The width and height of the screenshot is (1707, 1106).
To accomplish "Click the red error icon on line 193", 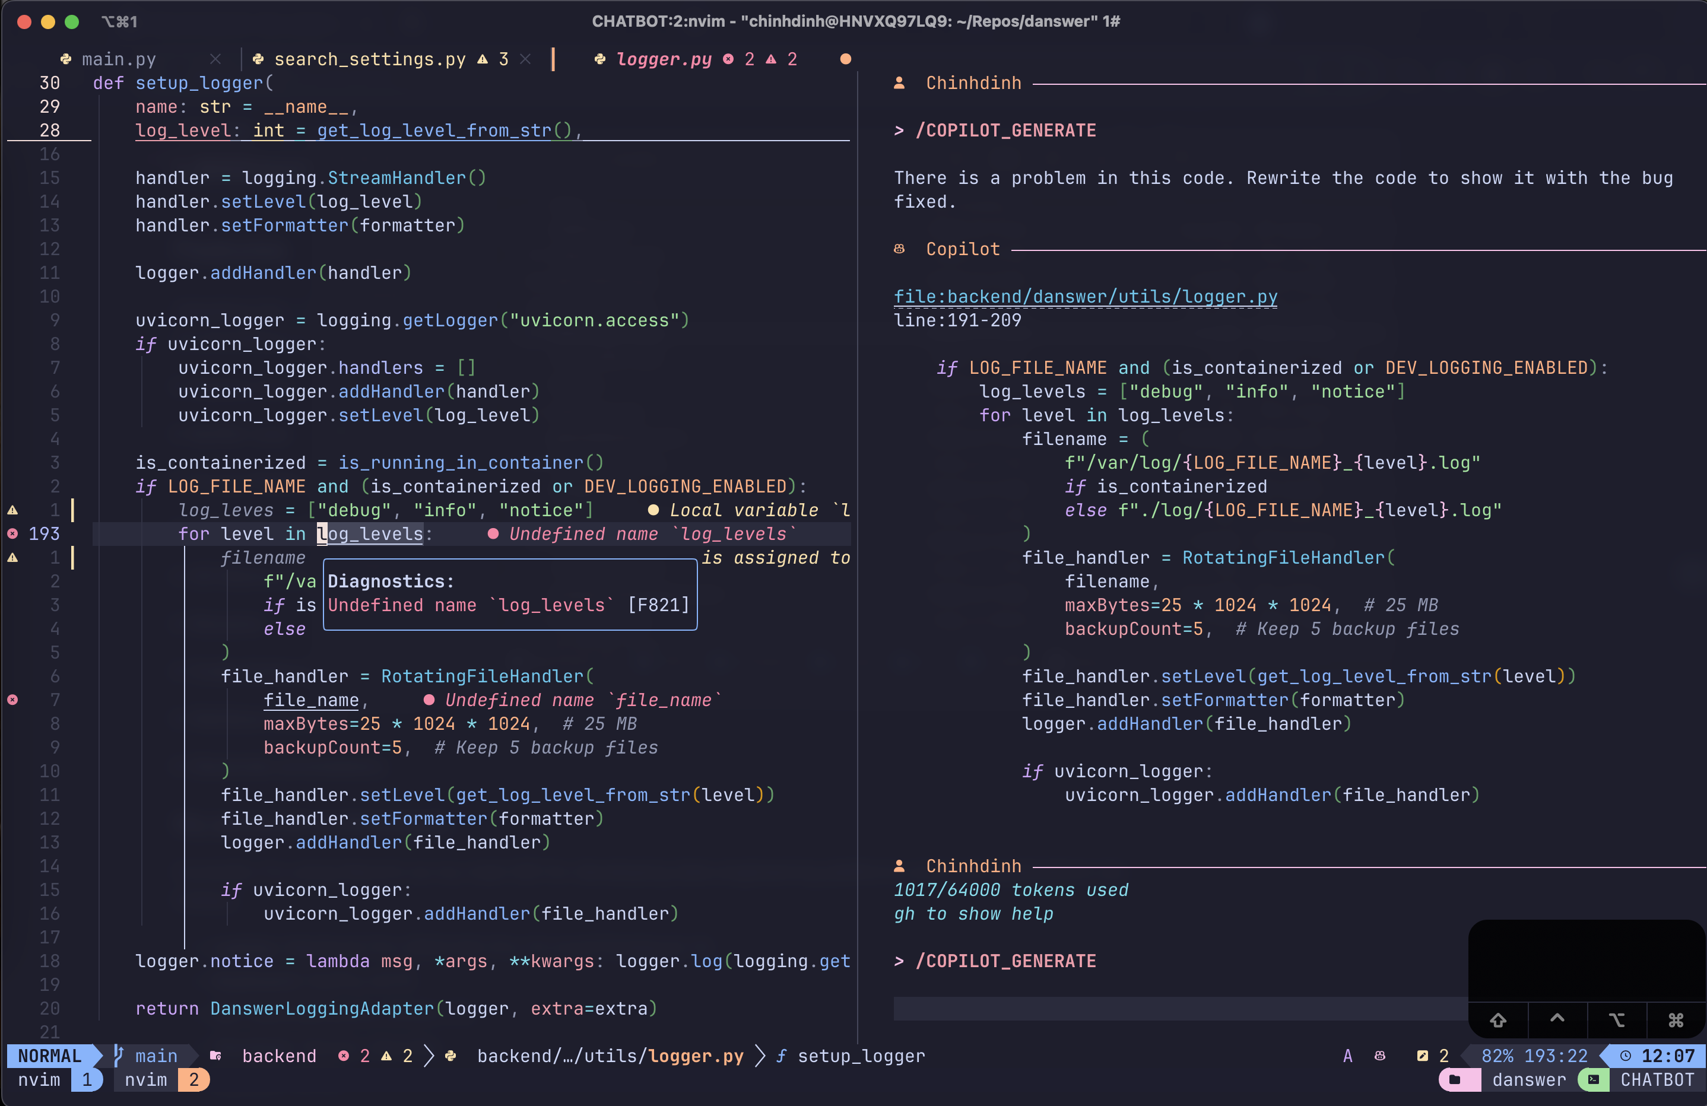I will point(13,533).
